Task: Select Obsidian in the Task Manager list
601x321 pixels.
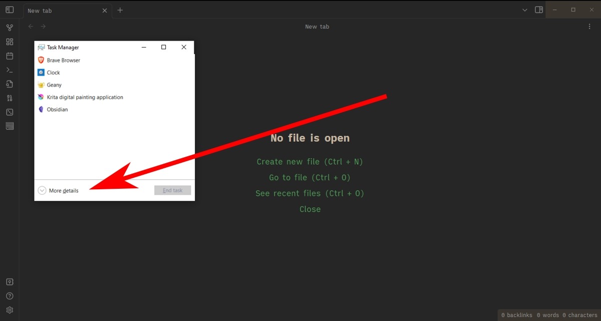Action: pyautogui.click(x=57, y=109)
